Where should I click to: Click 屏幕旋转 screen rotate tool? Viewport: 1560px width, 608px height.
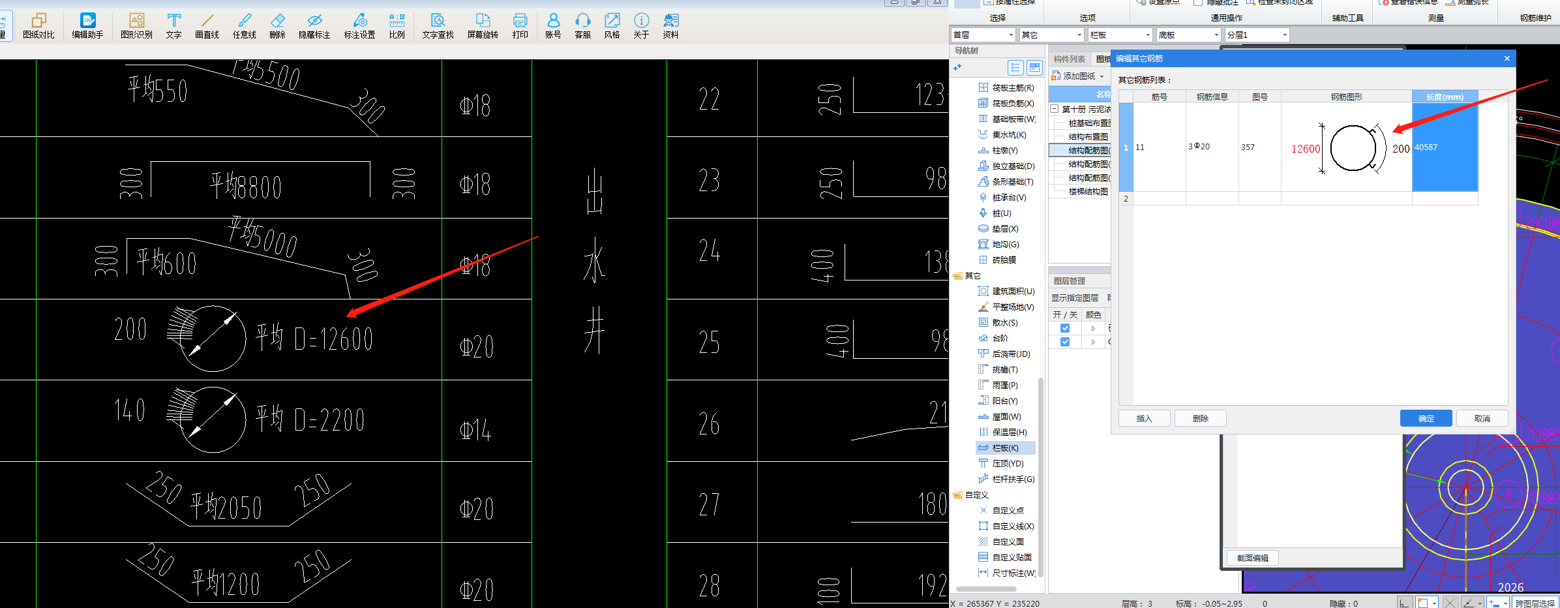pos(483,26)
